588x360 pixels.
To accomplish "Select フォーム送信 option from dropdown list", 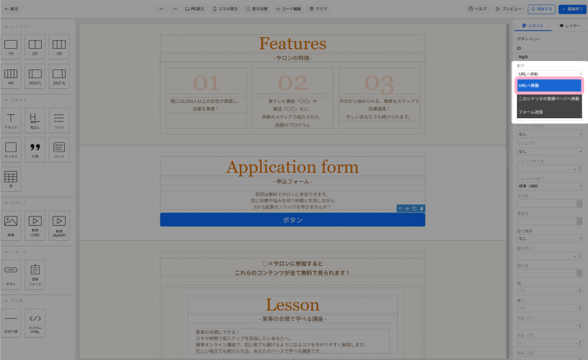I will 549,112.
